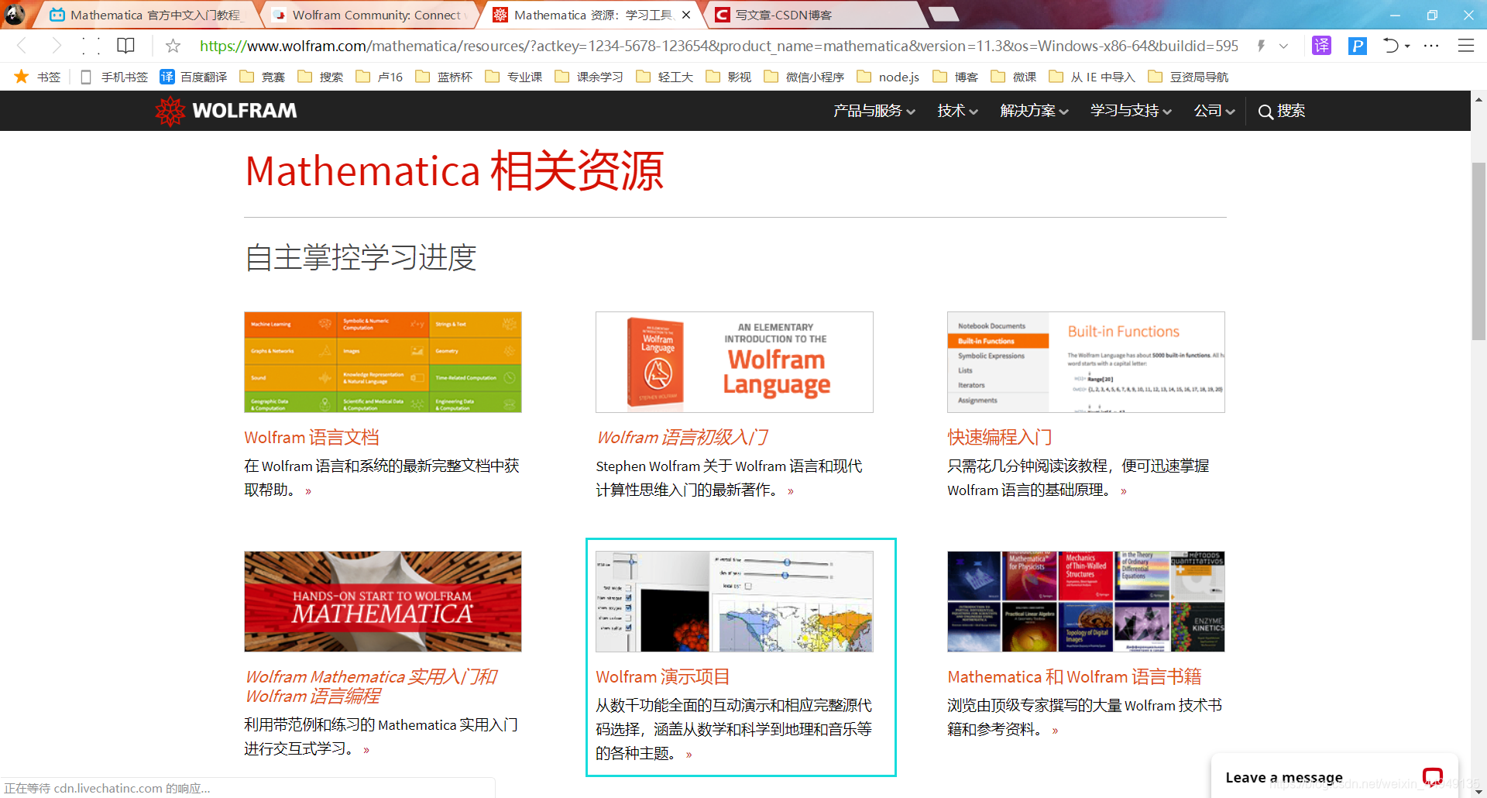Viewport: 1487px width, 798px height.
Task: Expand the 公司 menu
Action: [x=1214, y=111]
